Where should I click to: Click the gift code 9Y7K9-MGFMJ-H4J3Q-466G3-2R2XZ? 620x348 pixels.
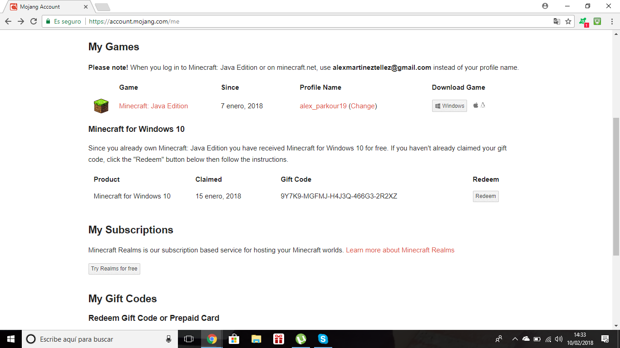[x=339, y=196]
